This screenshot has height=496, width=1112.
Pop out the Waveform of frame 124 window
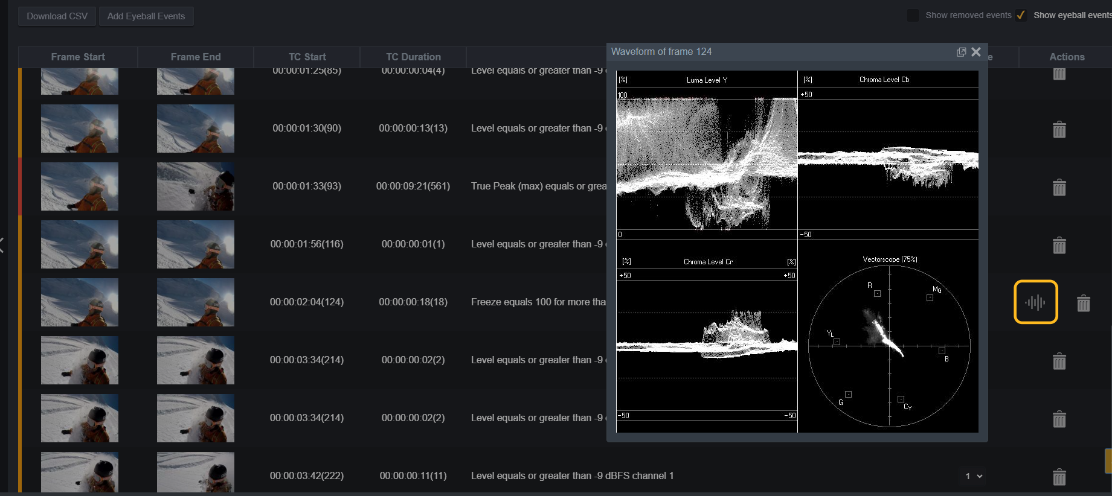pos(961,52)
